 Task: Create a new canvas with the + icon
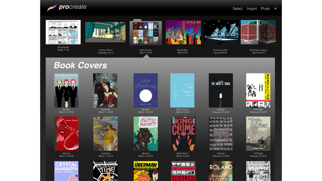tap(275, 9)
